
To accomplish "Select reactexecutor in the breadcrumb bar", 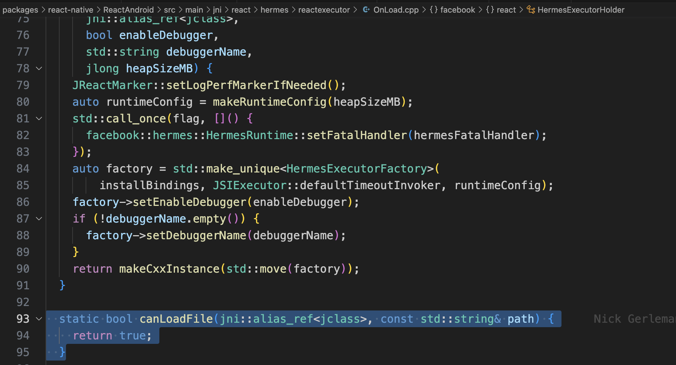I will 324,10.
